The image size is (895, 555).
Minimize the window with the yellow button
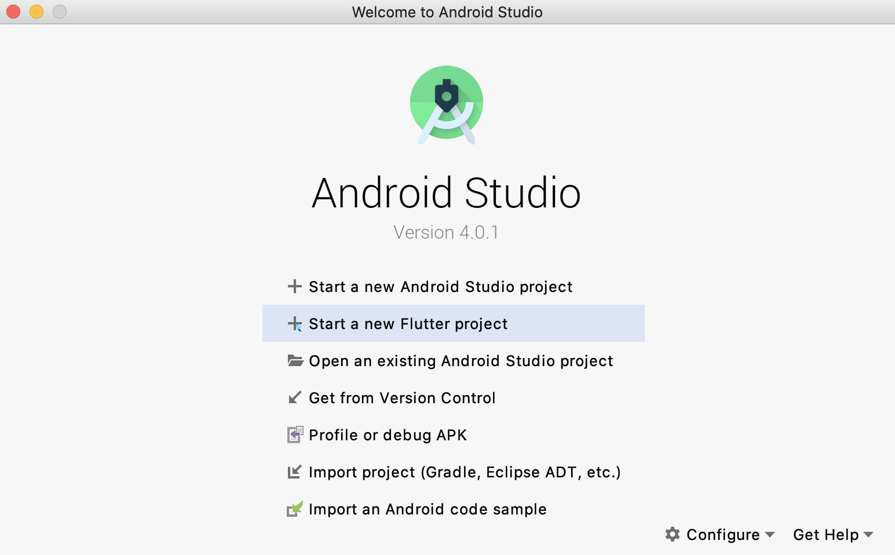click(36, 12)
